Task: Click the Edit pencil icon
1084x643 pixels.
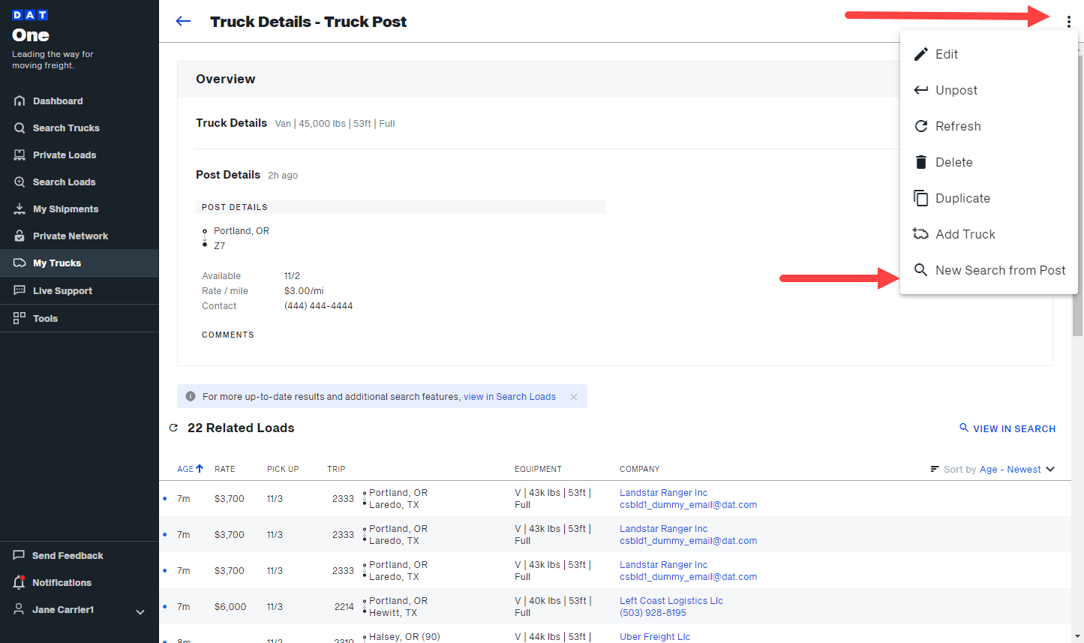Action: click(920, 53)
